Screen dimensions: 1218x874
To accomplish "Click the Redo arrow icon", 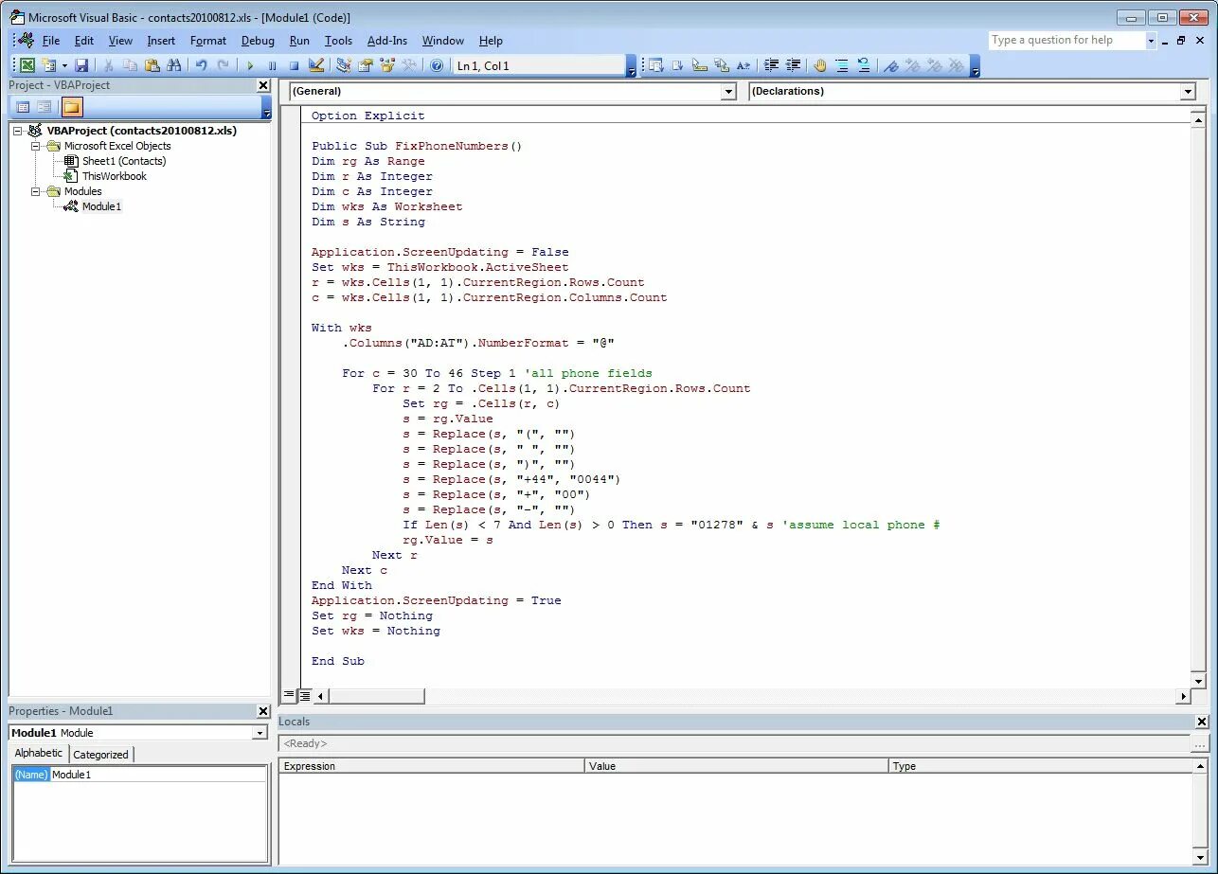I will point(224,65).
